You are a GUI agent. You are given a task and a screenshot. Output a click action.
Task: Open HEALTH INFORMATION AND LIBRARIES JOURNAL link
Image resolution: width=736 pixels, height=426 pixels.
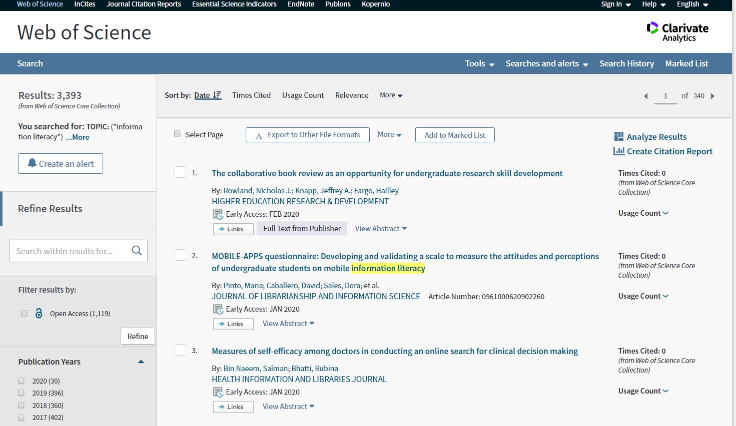(299, 379)
